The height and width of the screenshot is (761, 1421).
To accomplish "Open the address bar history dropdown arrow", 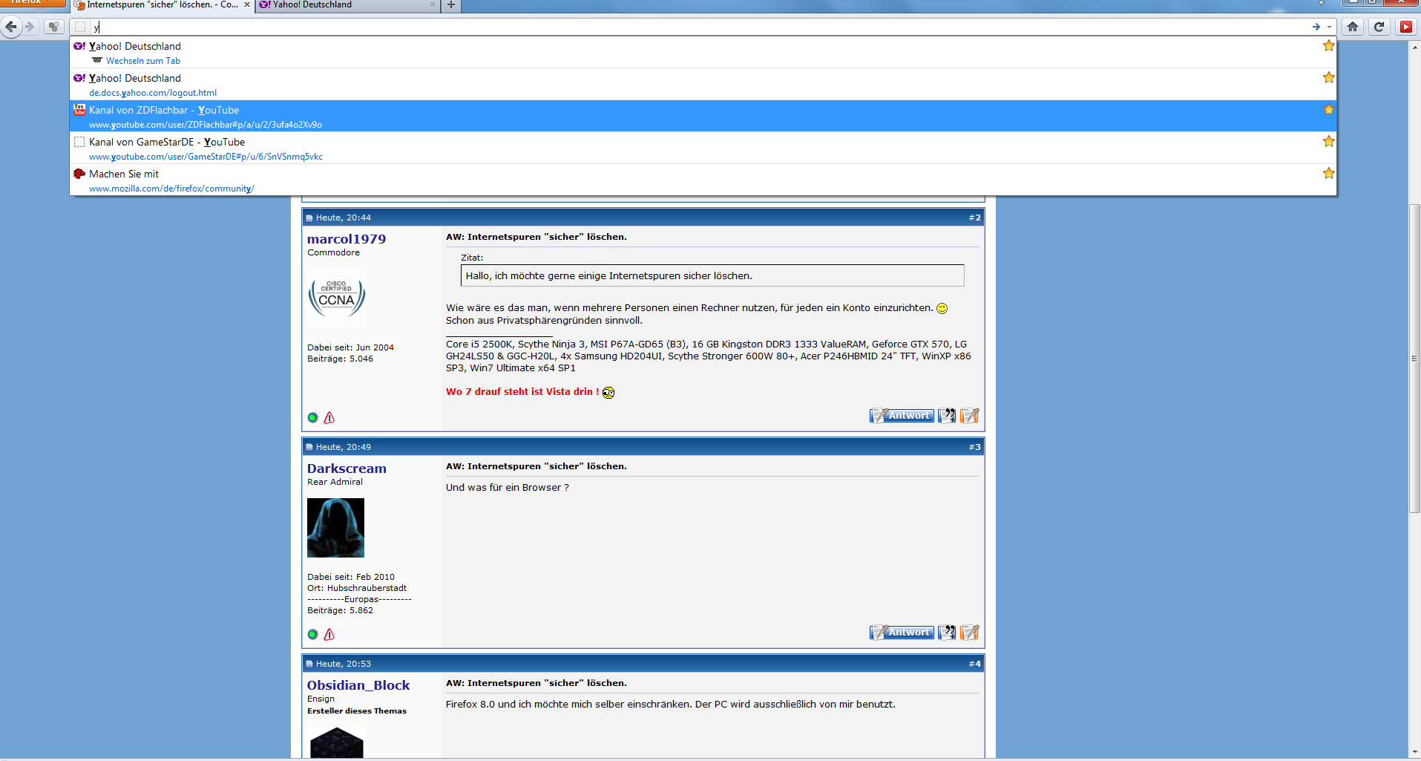I will pyautogui.click(x=1329, y=27).
